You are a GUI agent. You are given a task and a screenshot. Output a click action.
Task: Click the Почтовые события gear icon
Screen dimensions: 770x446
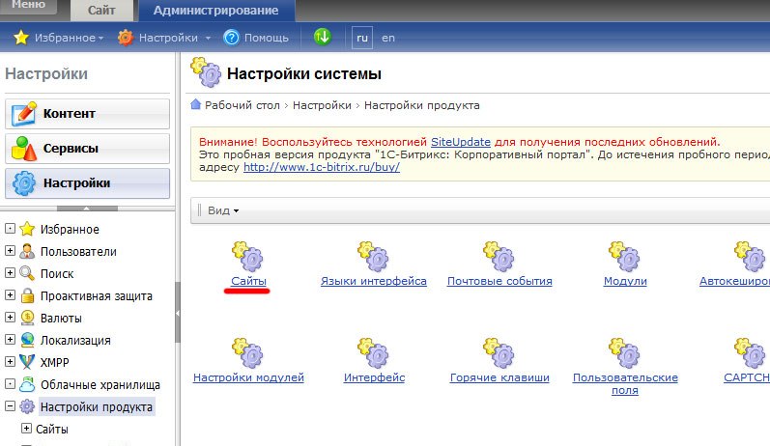[x=499, y=257]
